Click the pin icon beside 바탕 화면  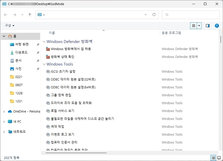[x=38, y=45]
